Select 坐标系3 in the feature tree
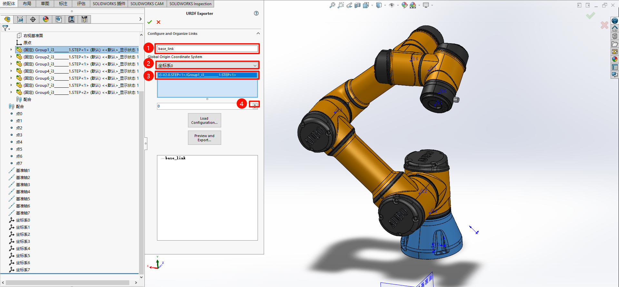 23,241
